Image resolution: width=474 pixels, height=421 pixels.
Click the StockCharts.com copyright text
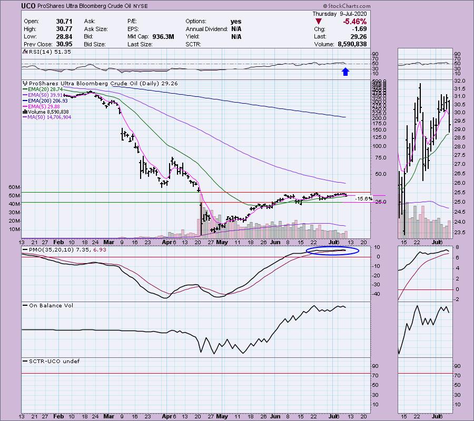(x=347, y=6)
